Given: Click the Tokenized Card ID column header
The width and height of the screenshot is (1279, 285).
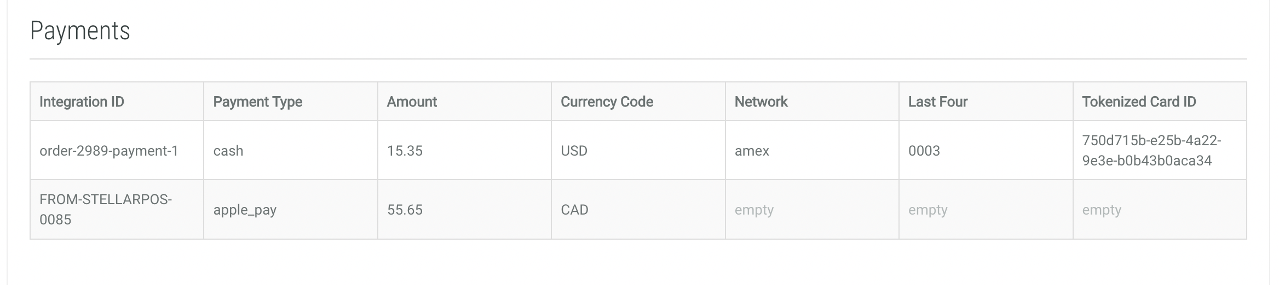Looking at the screenshot, I should 1138,102.
